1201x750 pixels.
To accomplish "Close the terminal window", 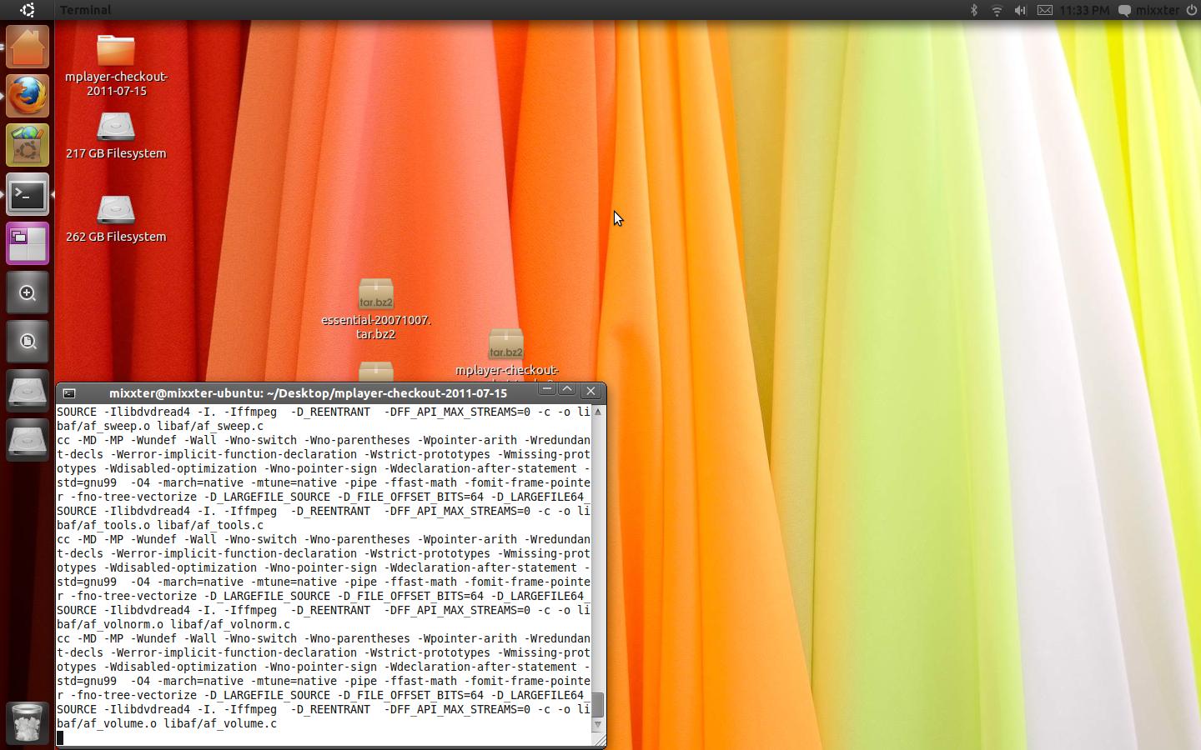I will click(590, 390).
